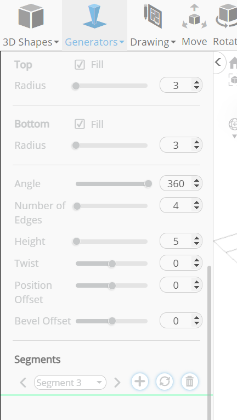Select the Move tool

194,25
